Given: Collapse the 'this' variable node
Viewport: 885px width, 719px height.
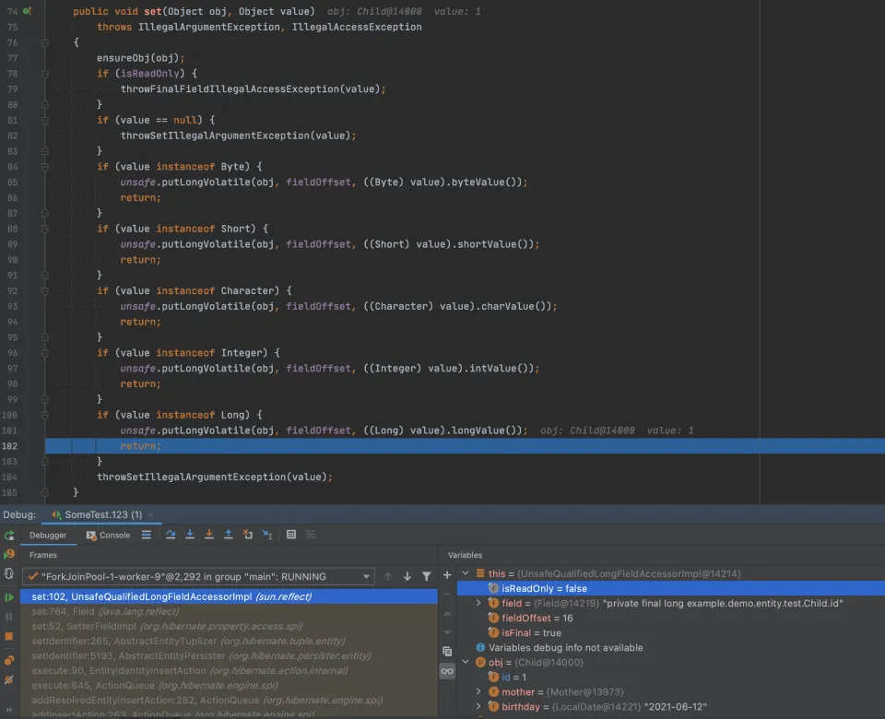Looking at the screenshot, I should [466, 573].
